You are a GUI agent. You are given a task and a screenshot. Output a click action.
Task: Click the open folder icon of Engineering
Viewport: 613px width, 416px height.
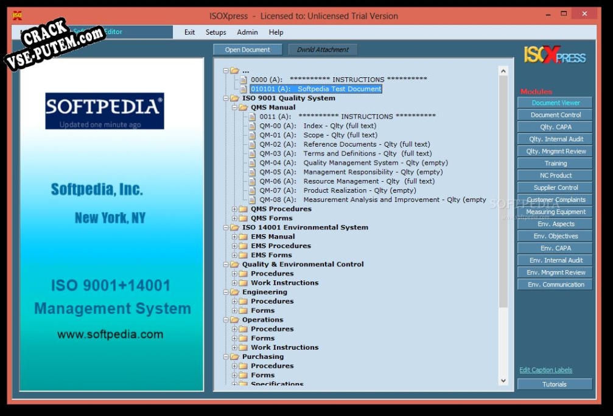tap(234, 292)
